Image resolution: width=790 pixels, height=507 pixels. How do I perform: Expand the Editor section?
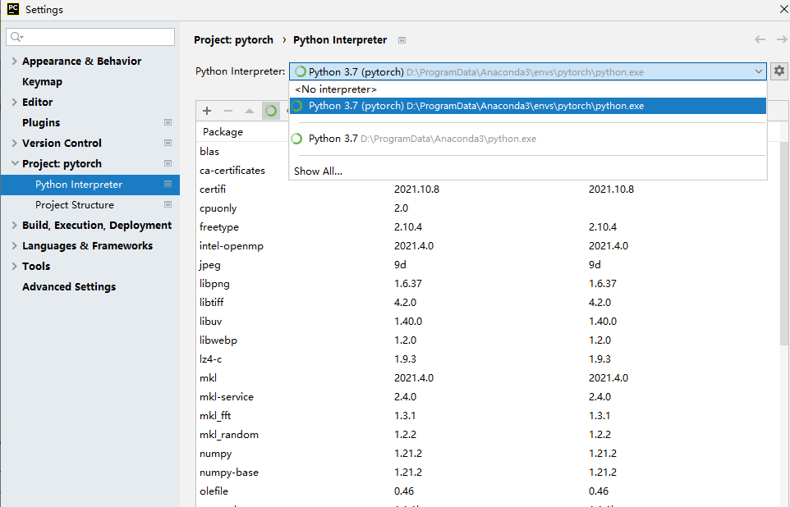(14, 102)
